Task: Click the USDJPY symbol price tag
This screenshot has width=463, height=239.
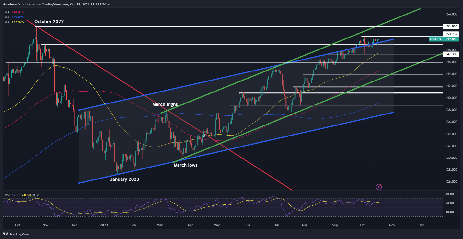Action: [436, 39]
